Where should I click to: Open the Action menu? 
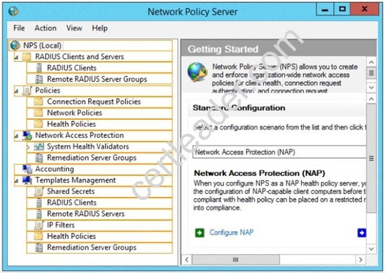click(45, 28)
